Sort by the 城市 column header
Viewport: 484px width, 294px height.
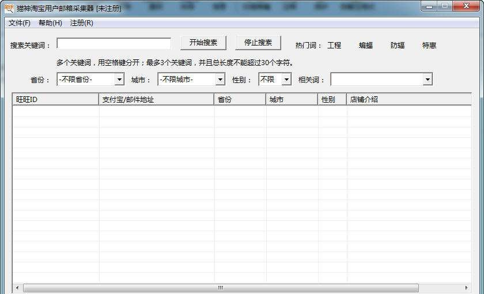[292, 99]
